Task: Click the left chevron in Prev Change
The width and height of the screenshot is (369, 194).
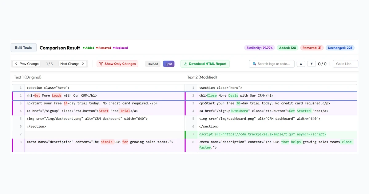Action: point(16,64)
